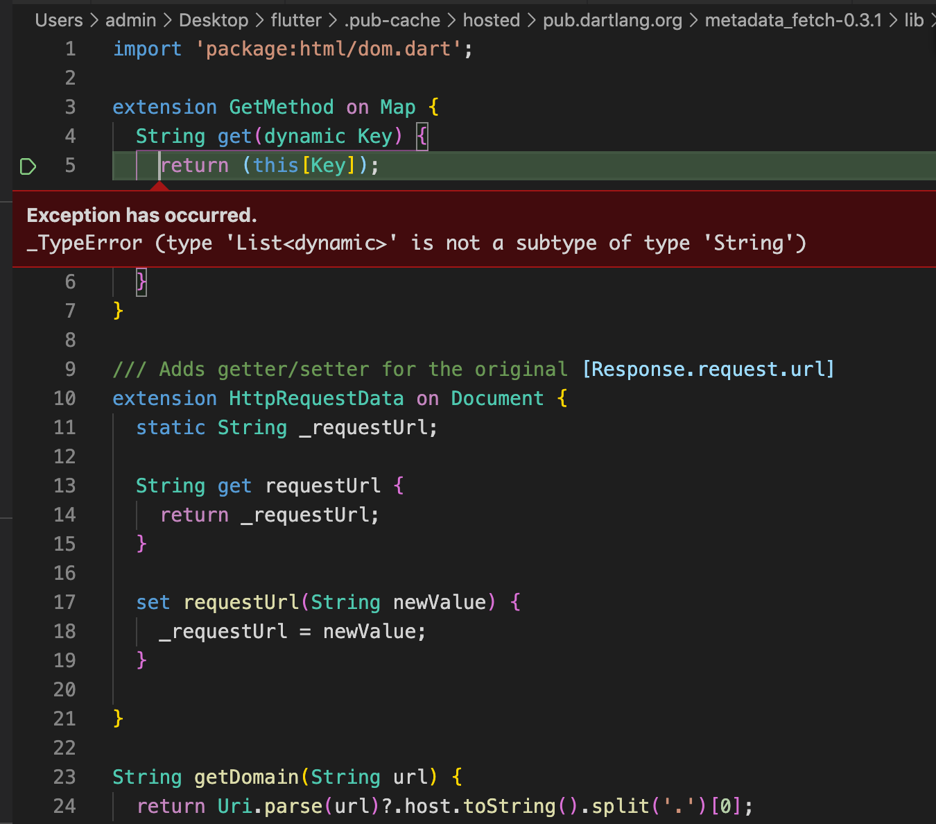Click the debug execution pointer icon beside line 5
The width and height of the screenshot is (936, 824).
click(28, 166)
